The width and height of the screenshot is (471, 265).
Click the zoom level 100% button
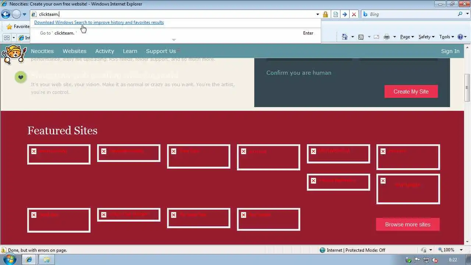[446, 250]
